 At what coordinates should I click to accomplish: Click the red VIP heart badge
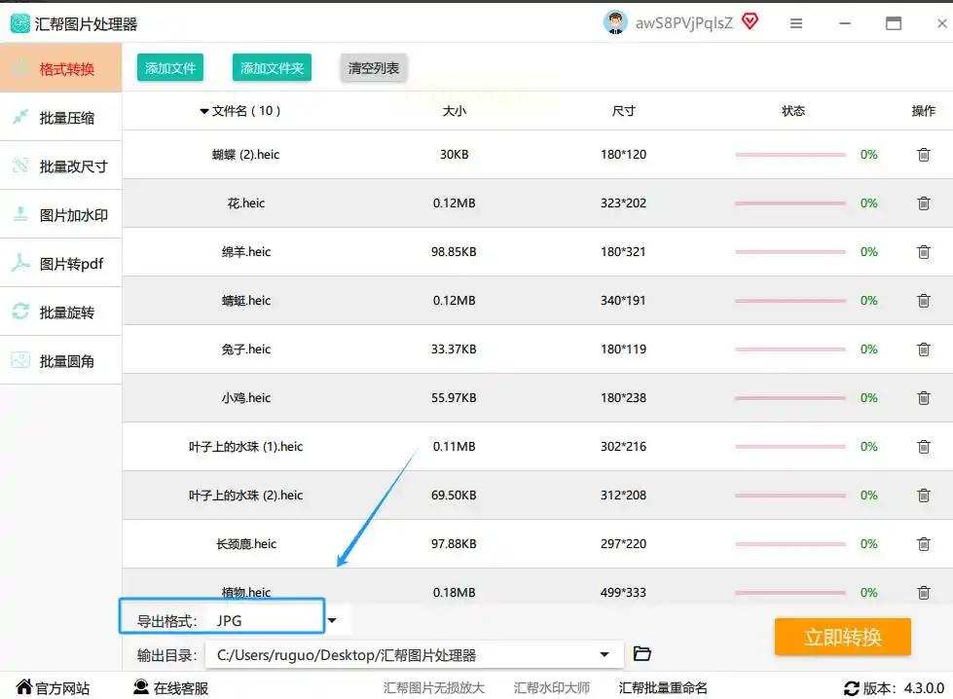coord(750,21)
